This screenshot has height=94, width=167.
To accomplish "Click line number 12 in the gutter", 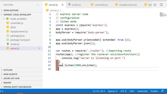I will point(49,54).
